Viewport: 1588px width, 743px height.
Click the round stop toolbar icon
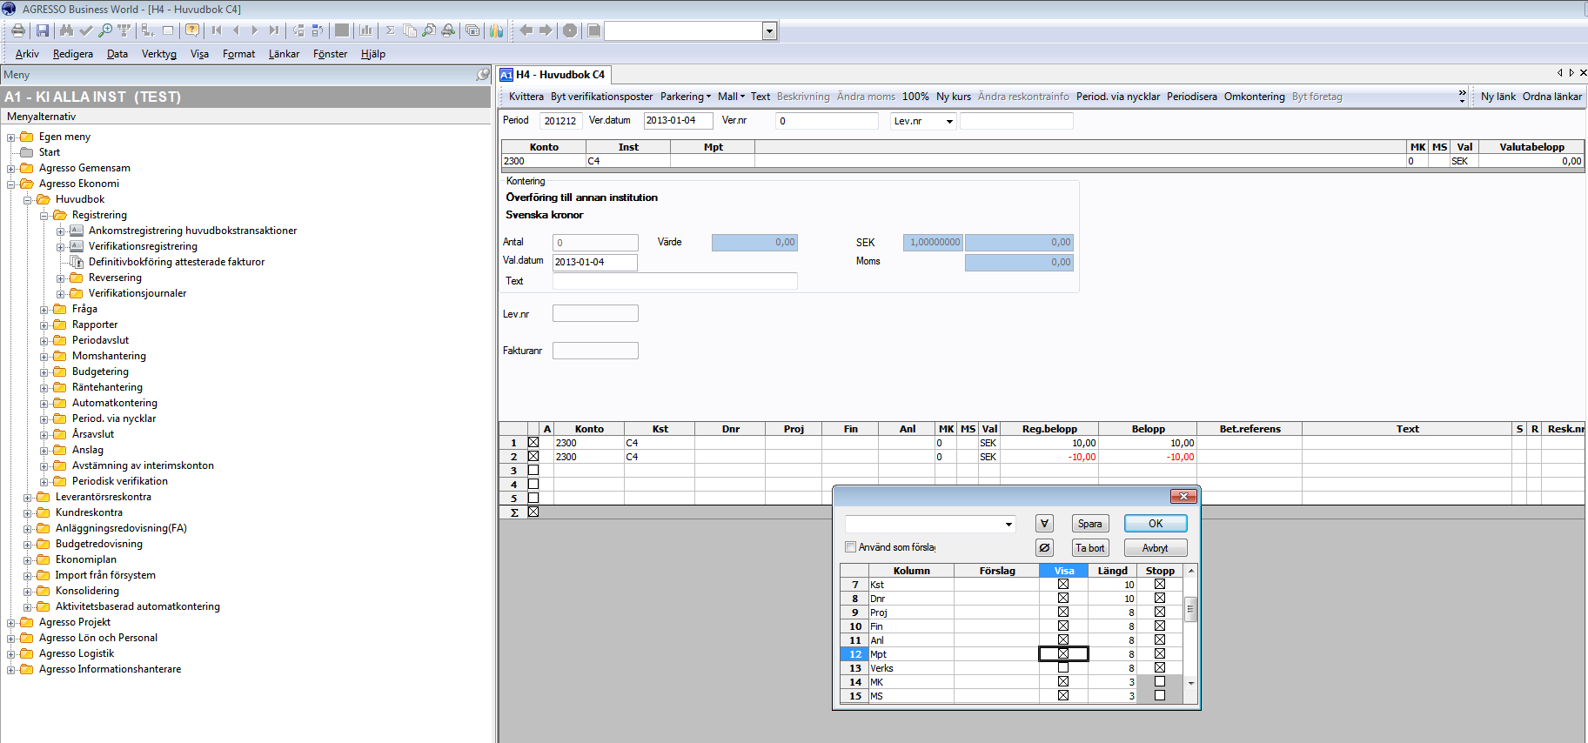coord(570,30)
